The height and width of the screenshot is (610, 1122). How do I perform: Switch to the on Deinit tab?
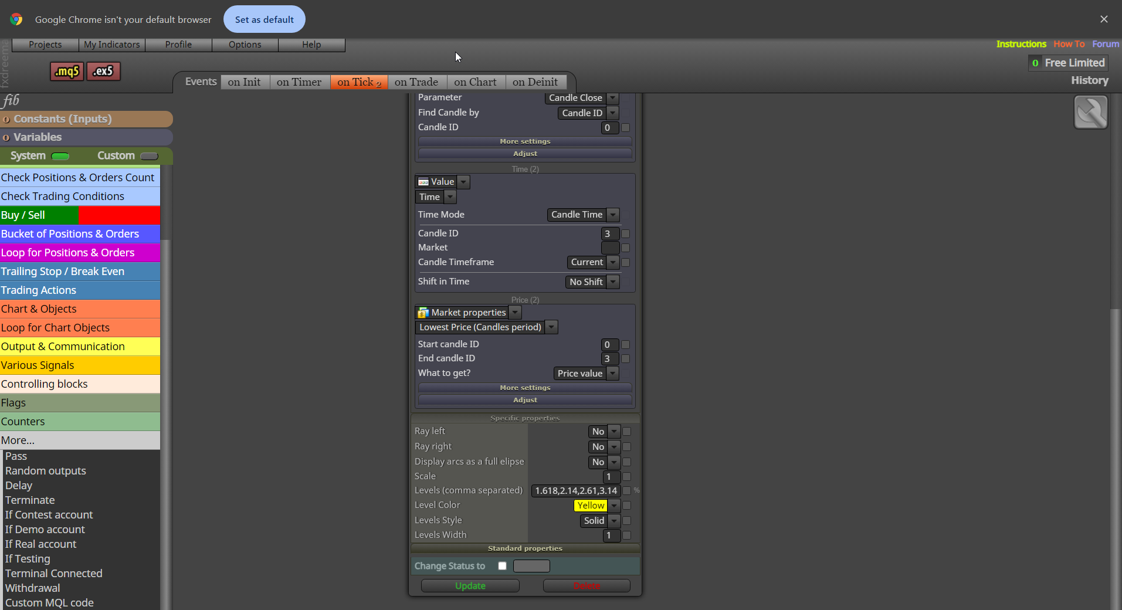click(x=535, y=82)
